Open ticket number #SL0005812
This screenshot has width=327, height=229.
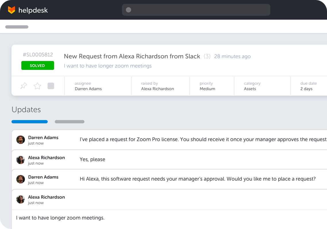[x=38, y=54]
